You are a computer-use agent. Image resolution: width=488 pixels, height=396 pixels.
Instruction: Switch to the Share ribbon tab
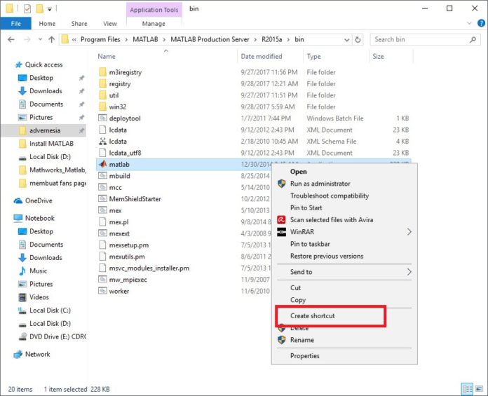click(79, 23)
